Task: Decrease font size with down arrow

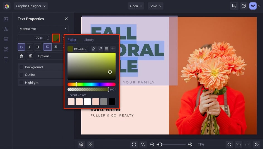Action: 48,40
